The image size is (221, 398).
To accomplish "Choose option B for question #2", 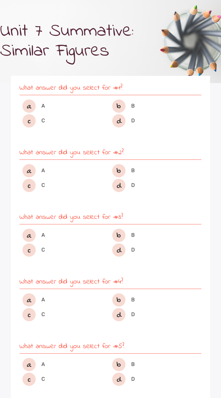I will tap(119, 171).
